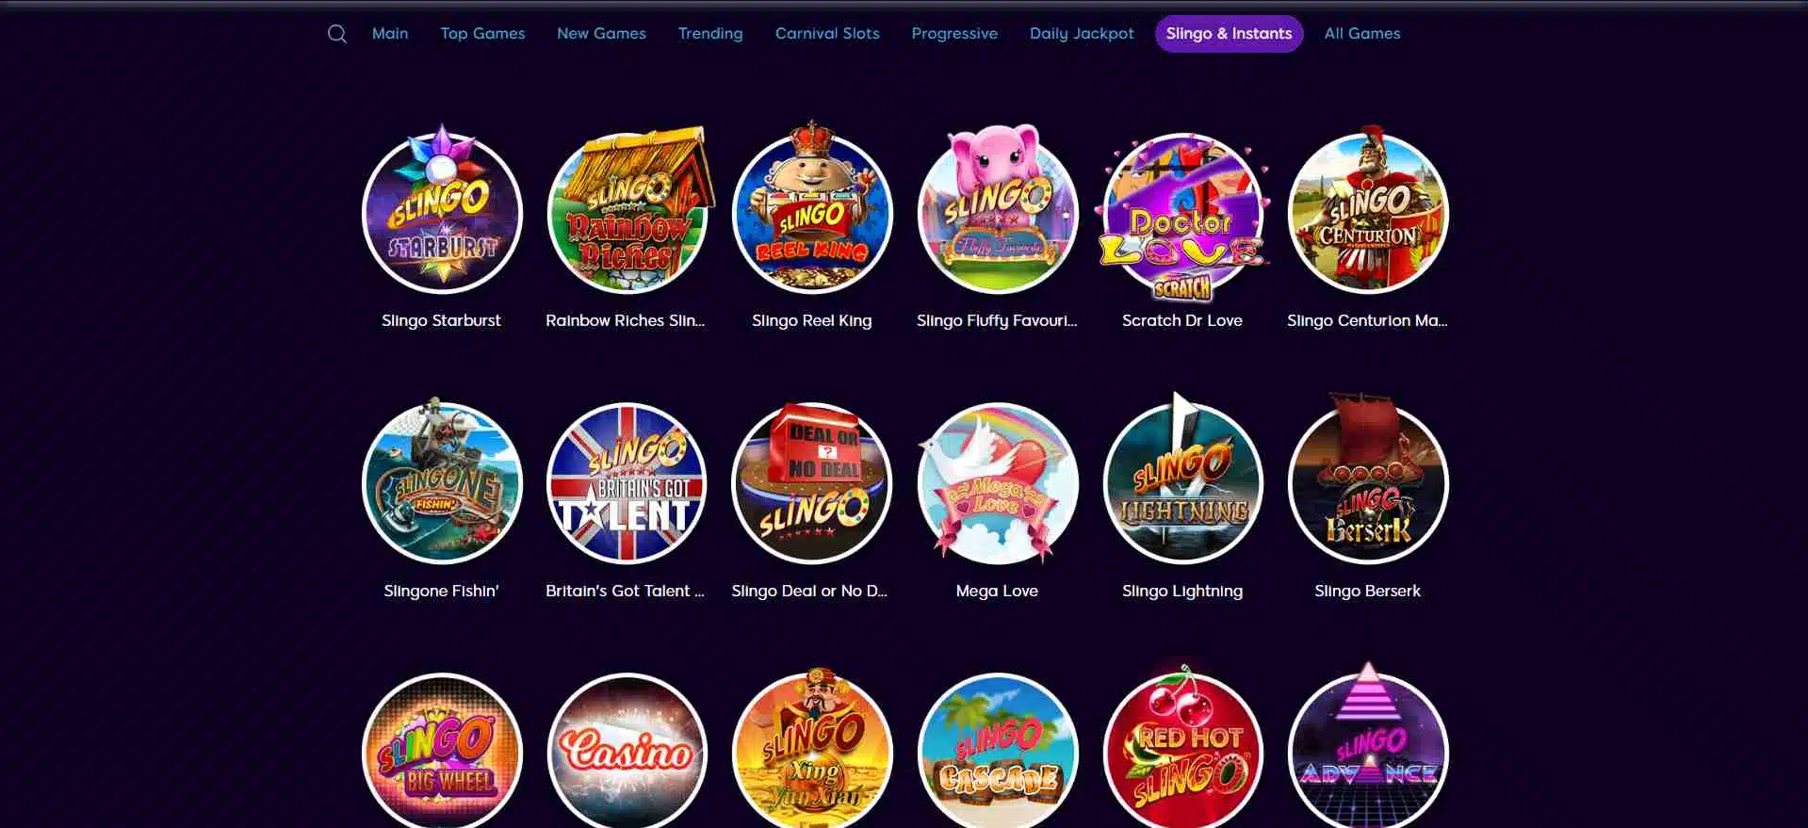Open the search magnifier icon

pyautogui.click(x=337, y=34)
